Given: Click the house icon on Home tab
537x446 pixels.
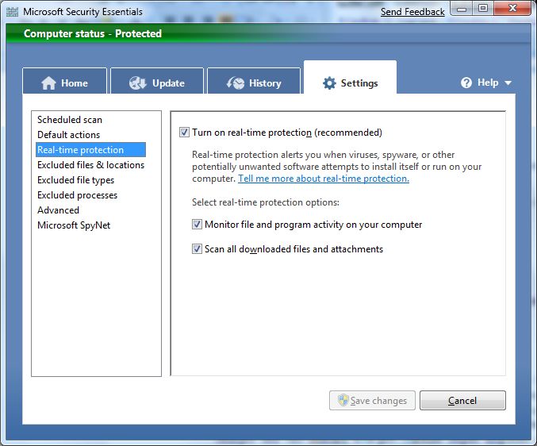Looking at the screenshot, I should (48, 83).
